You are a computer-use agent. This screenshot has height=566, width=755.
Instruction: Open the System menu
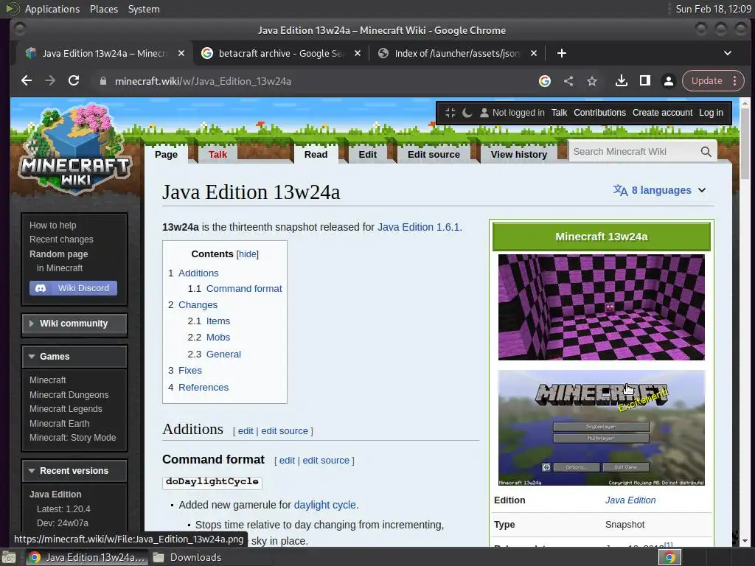(x=144, y=9)
